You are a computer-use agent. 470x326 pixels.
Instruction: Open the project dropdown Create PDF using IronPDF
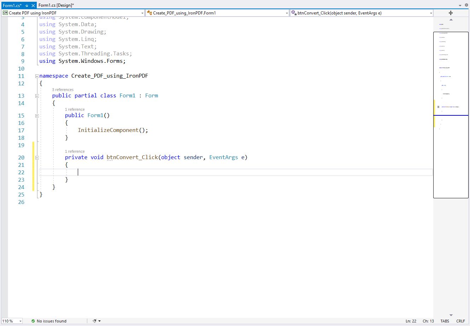[x=73, y=13]
